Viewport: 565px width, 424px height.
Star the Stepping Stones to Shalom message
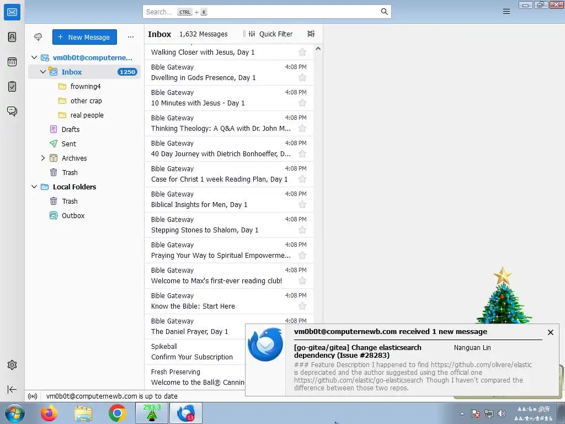pos(302,230)
